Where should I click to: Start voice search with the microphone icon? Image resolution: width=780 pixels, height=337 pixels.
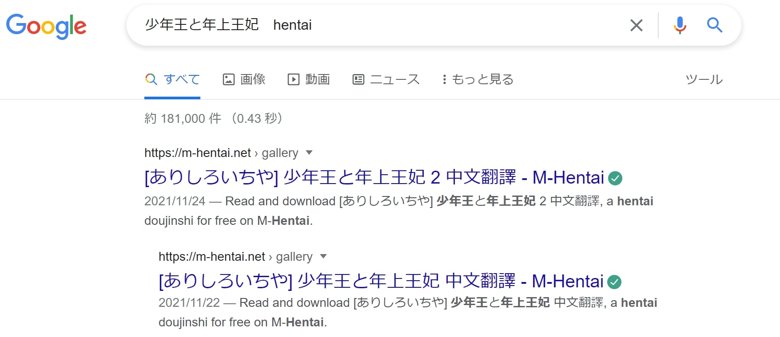tap(680, 25)
